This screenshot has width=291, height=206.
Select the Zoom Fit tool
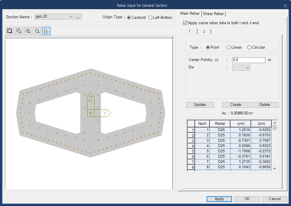click(9, 31)
